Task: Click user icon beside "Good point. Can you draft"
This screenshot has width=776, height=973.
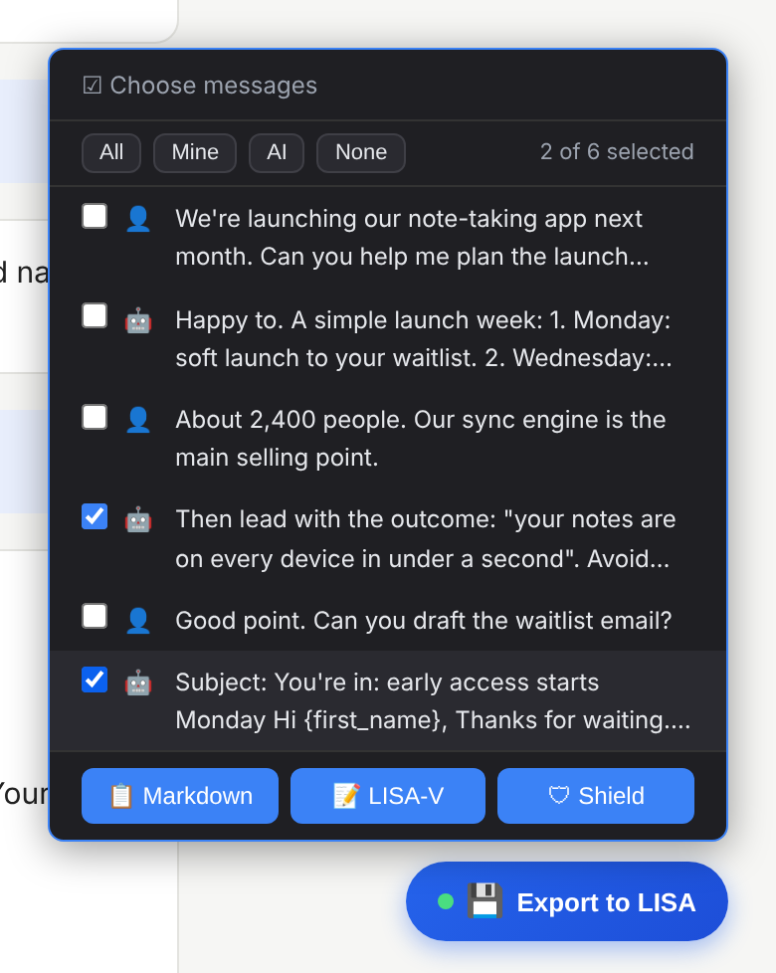Action: pos(138,621)
